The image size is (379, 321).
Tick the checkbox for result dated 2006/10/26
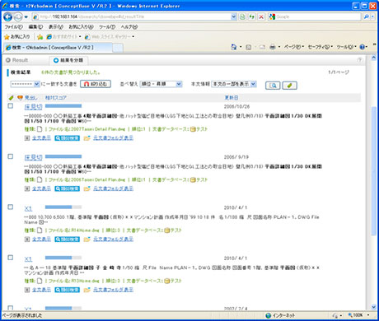tap(11, 105)
